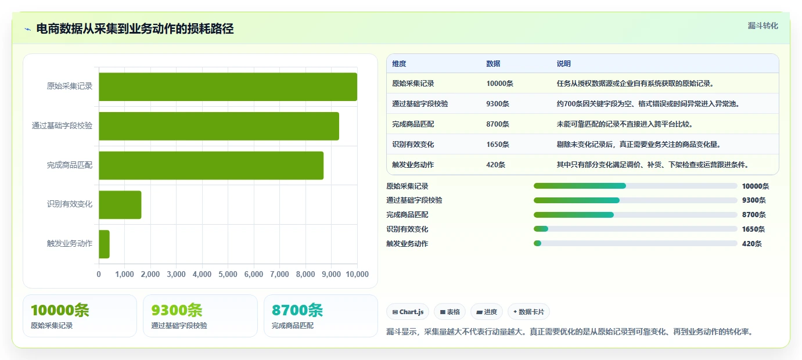Click the table description starting 剔除未变化记录后
This screenshot has width=802, height=360.
pyautogui.click(x=638, y=145)
